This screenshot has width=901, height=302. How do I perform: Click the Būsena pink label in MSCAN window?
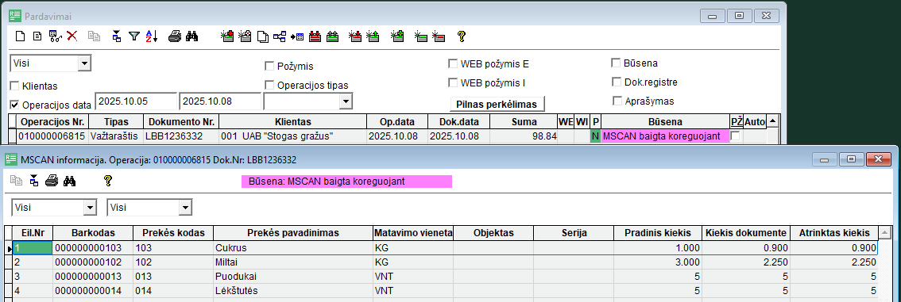tap(346, 182)
